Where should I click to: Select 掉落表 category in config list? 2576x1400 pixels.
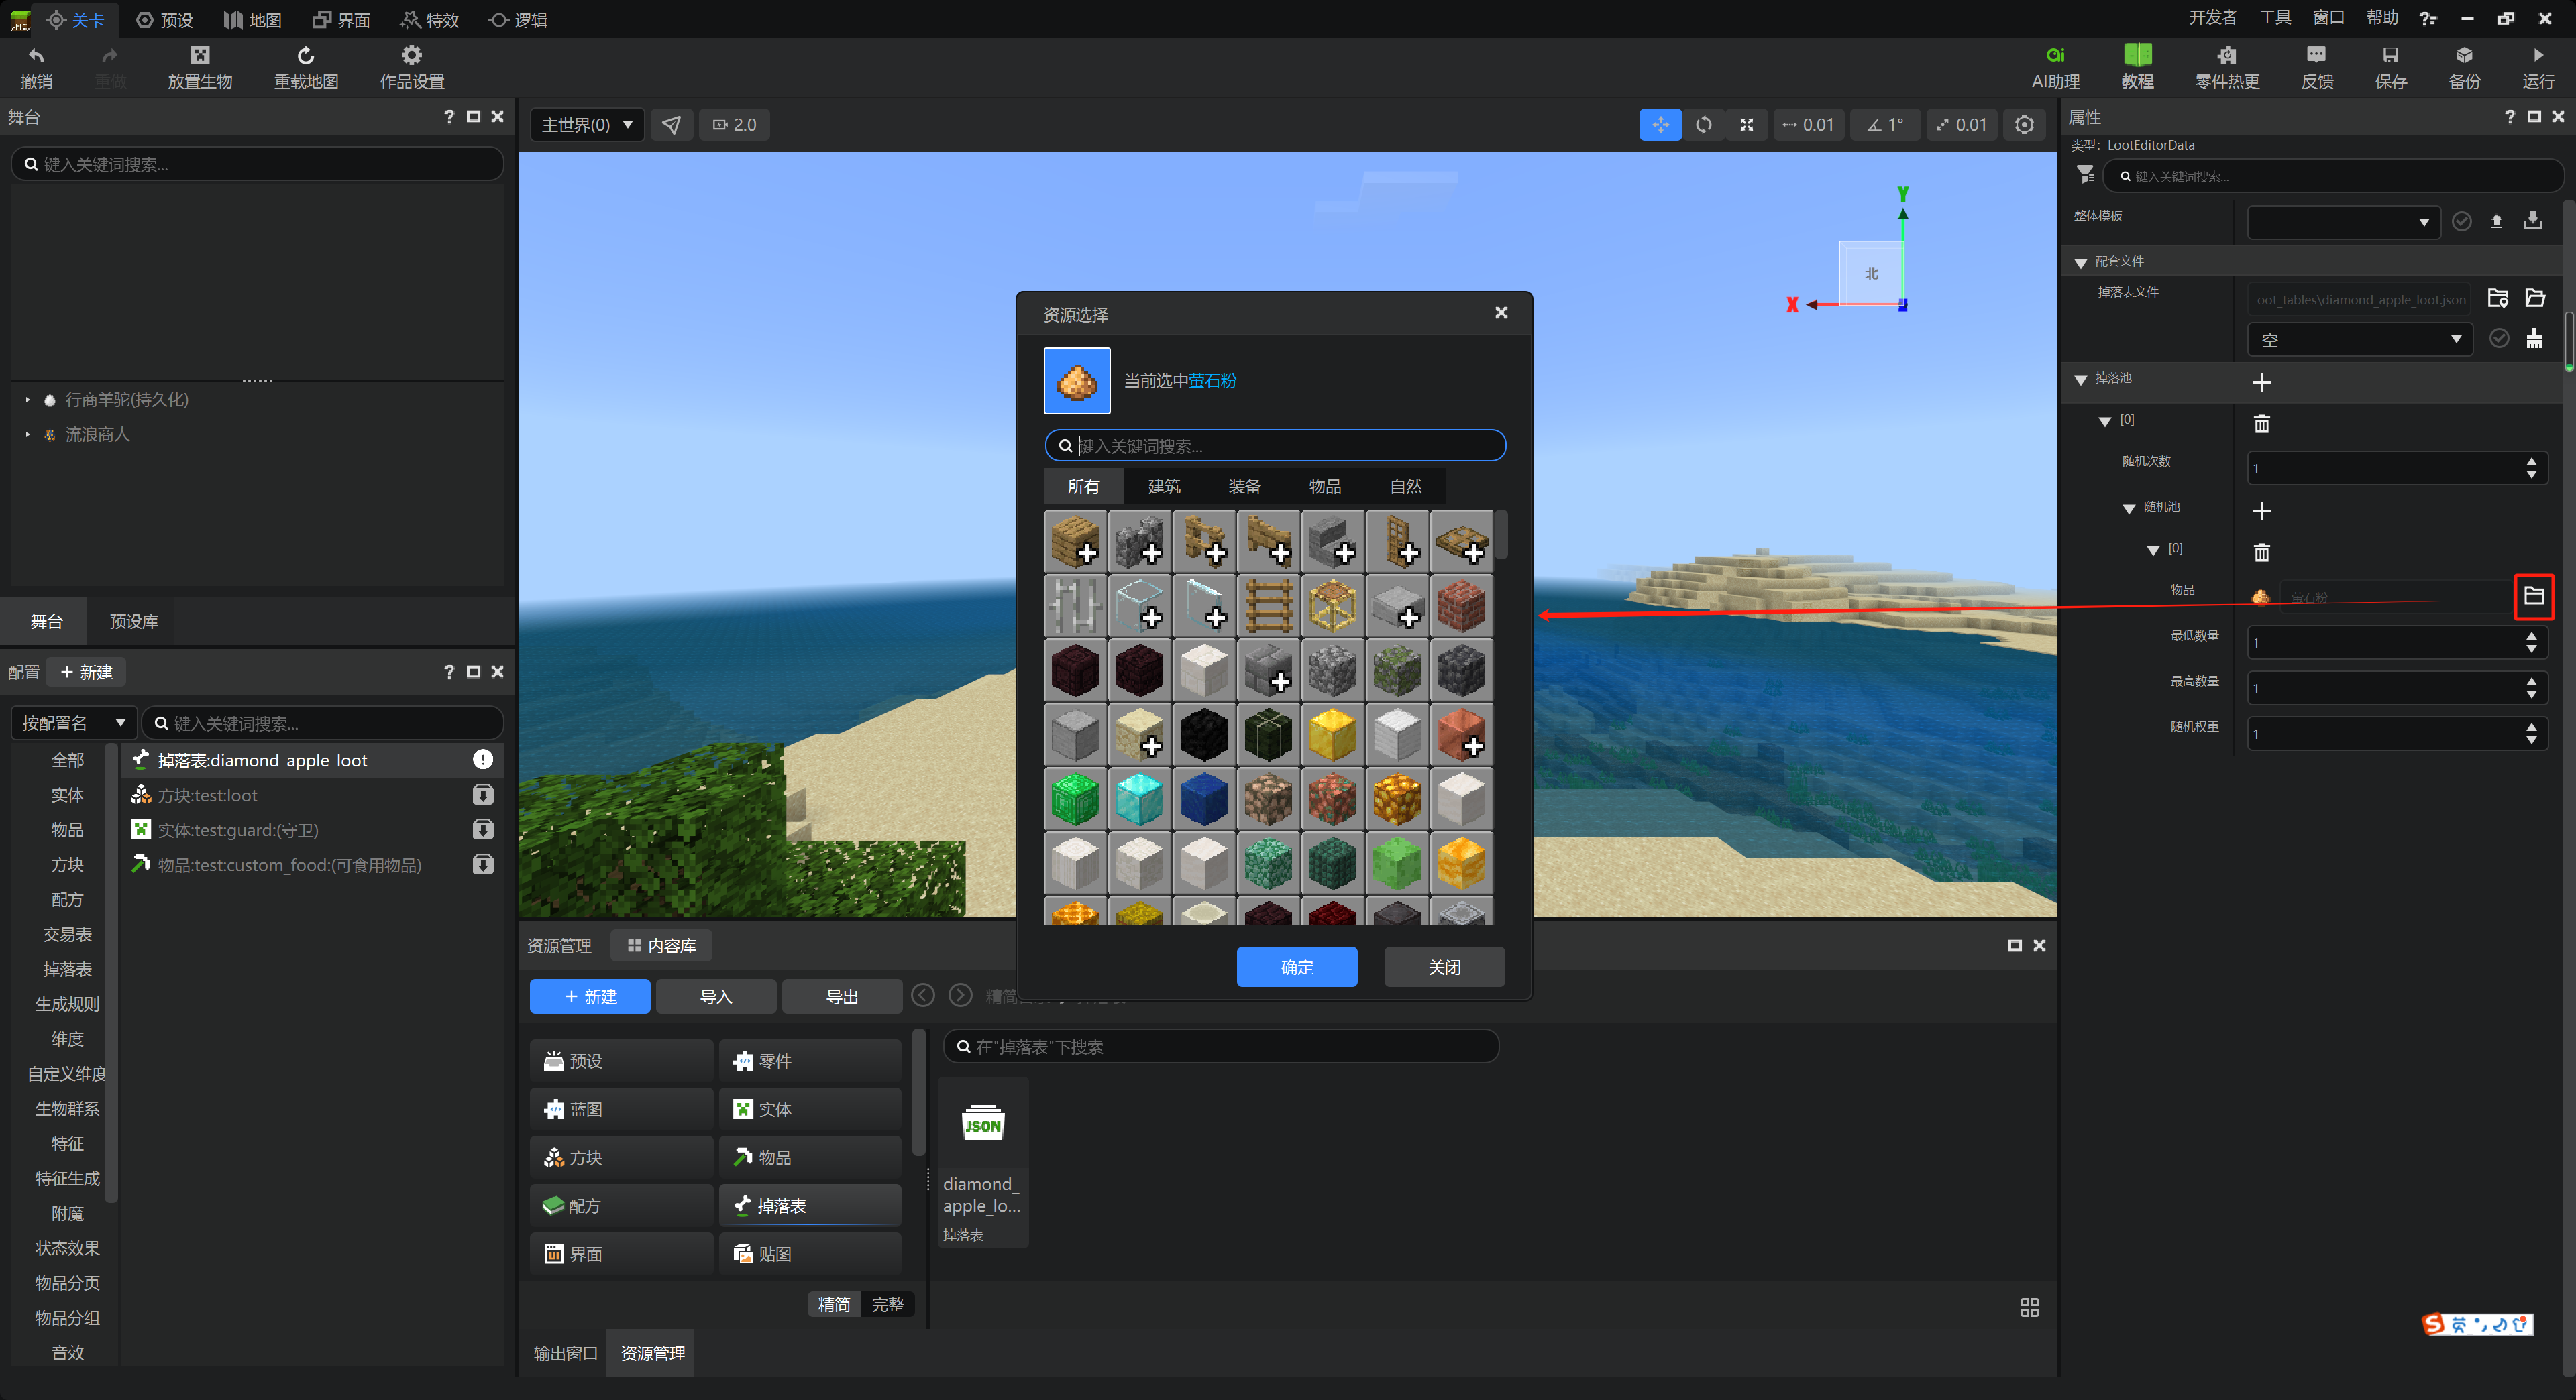[67, 968]
